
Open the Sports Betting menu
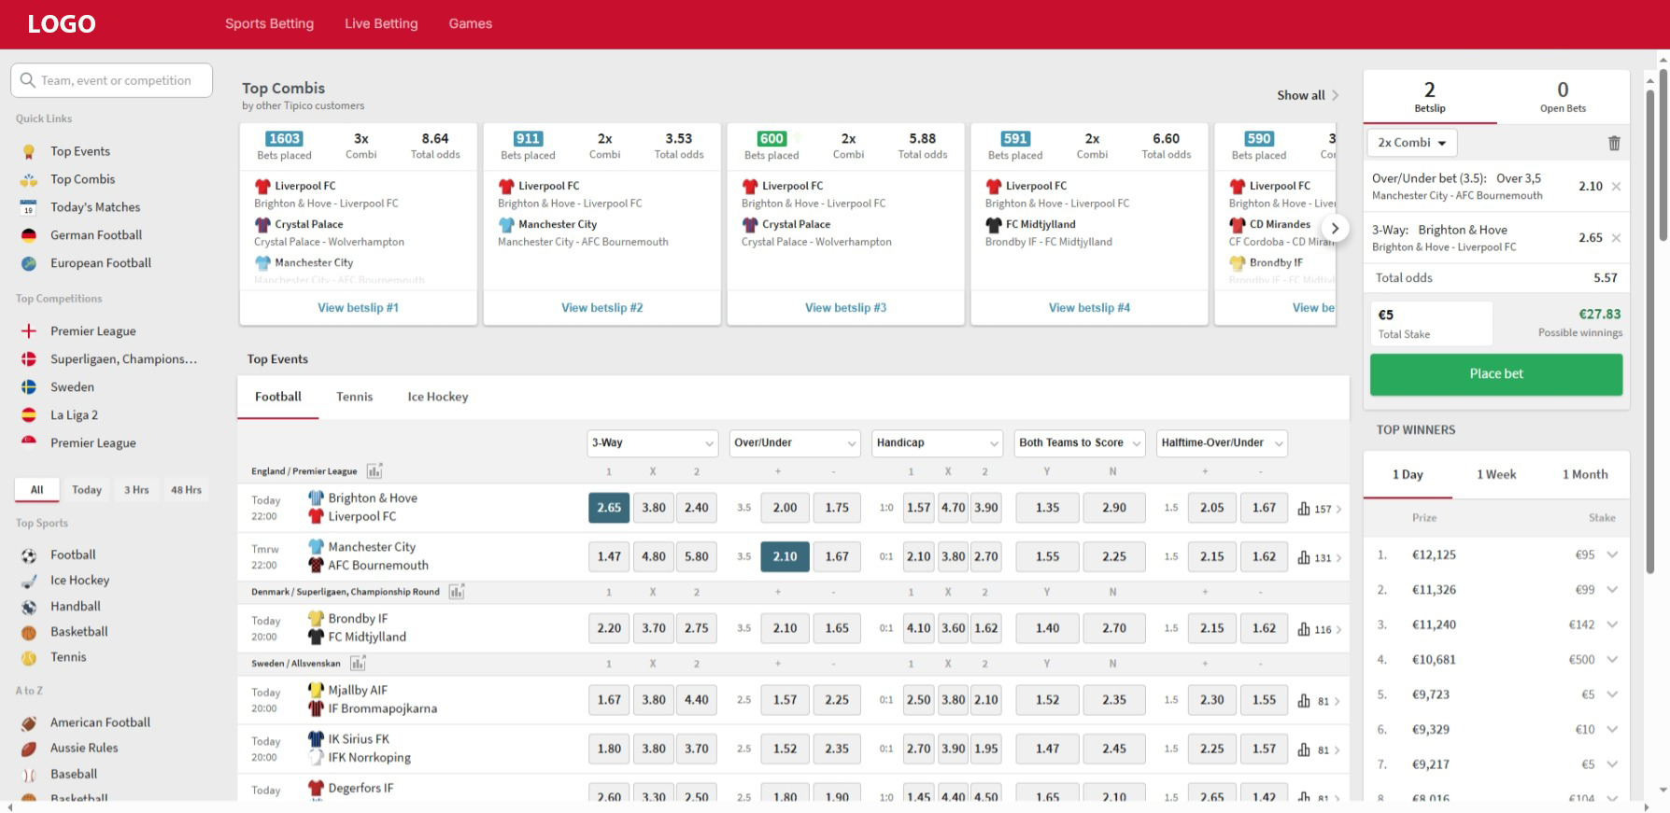pos(269,24)
